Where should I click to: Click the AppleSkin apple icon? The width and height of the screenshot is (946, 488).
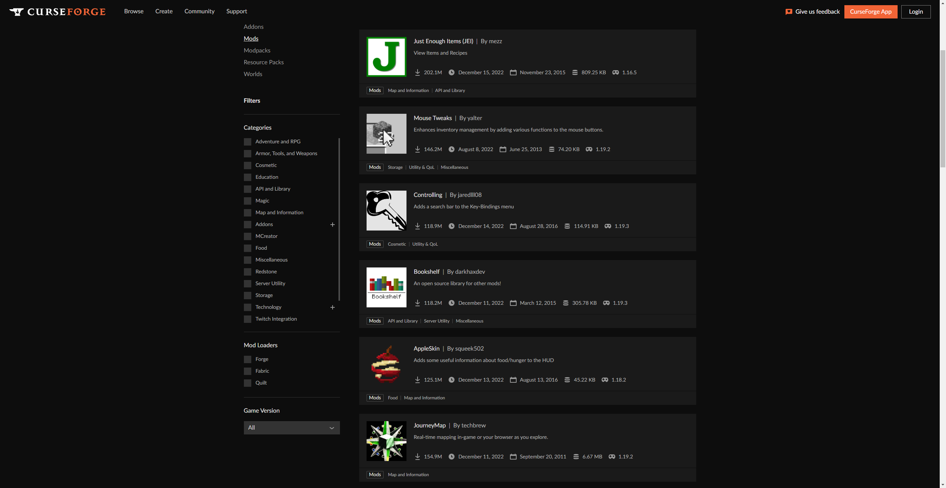tap(386, 364)
